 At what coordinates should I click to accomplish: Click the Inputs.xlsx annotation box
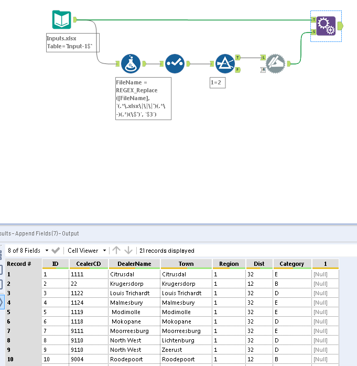coord(73,42)
